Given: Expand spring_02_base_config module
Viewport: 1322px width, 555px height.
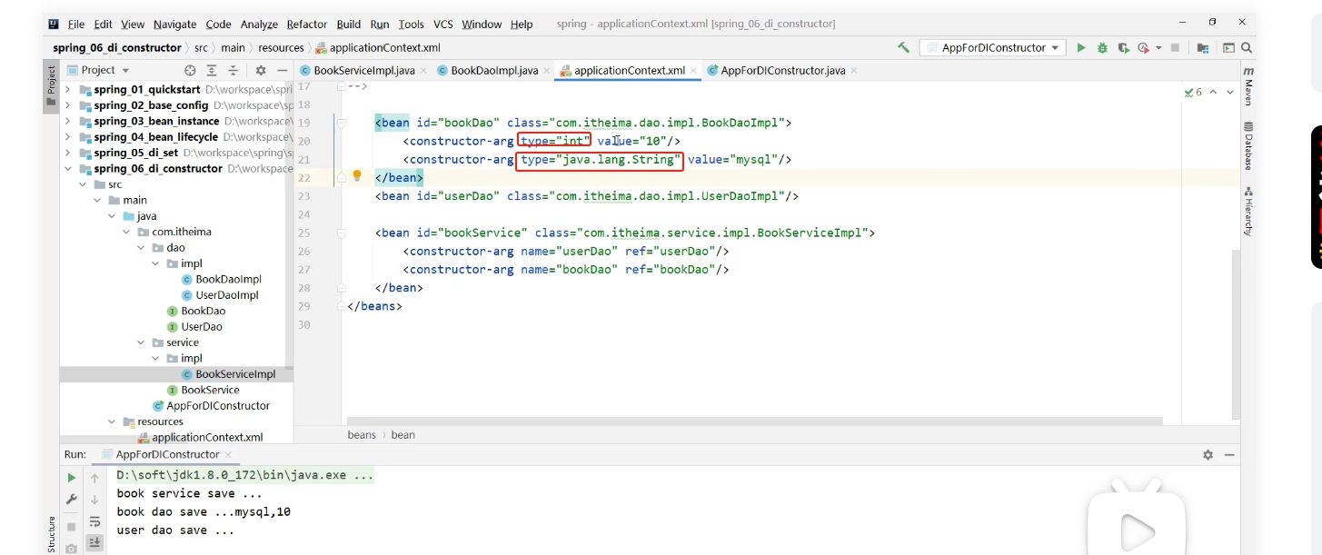Looking at the screenshot, I should coord(68,105).
